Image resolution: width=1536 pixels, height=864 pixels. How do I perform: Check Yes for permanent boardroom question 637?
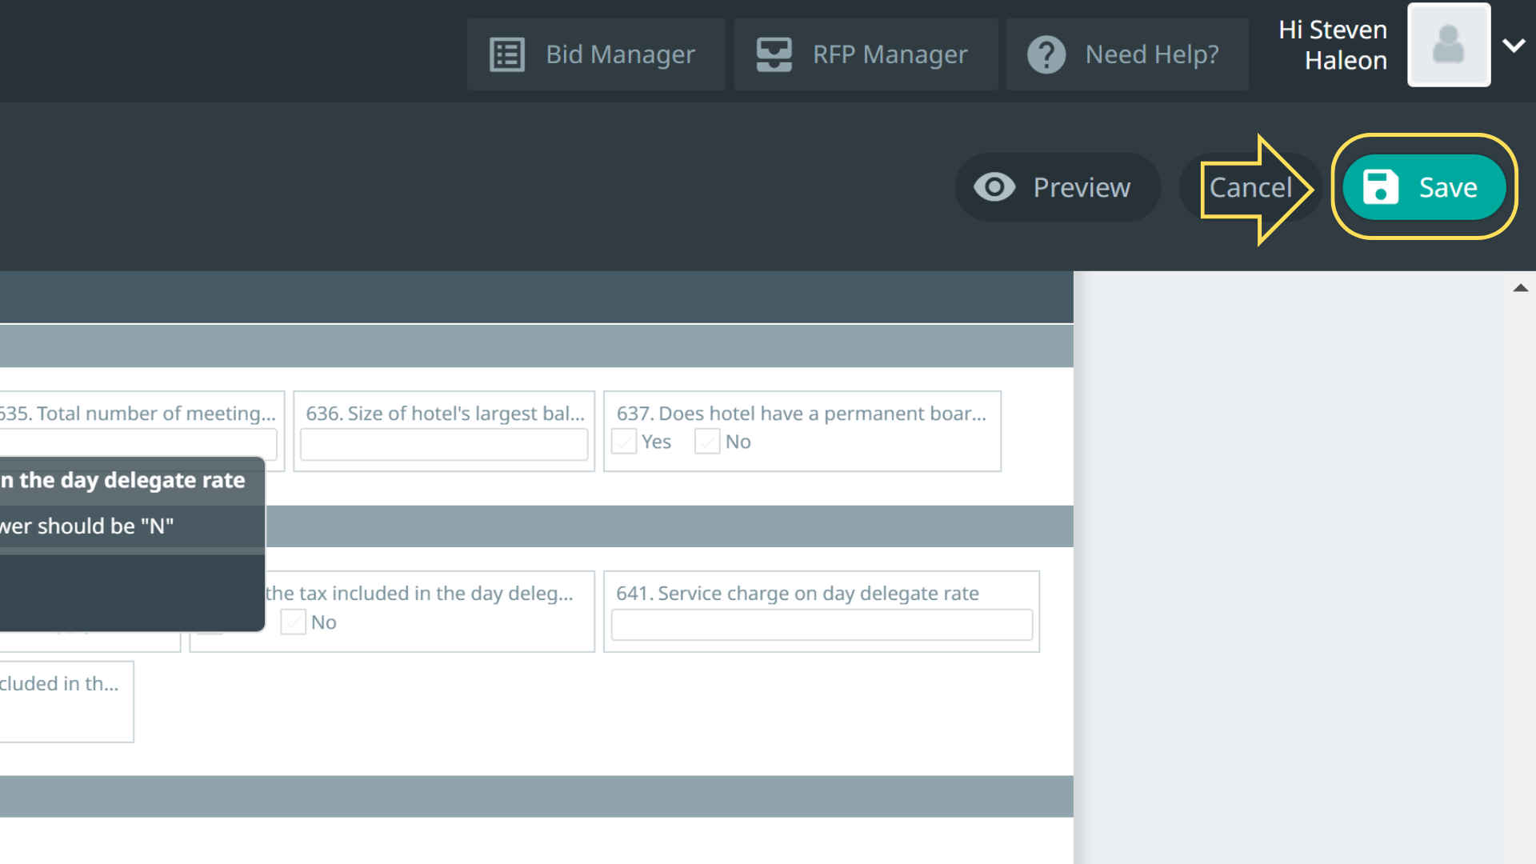pos(625,442)
